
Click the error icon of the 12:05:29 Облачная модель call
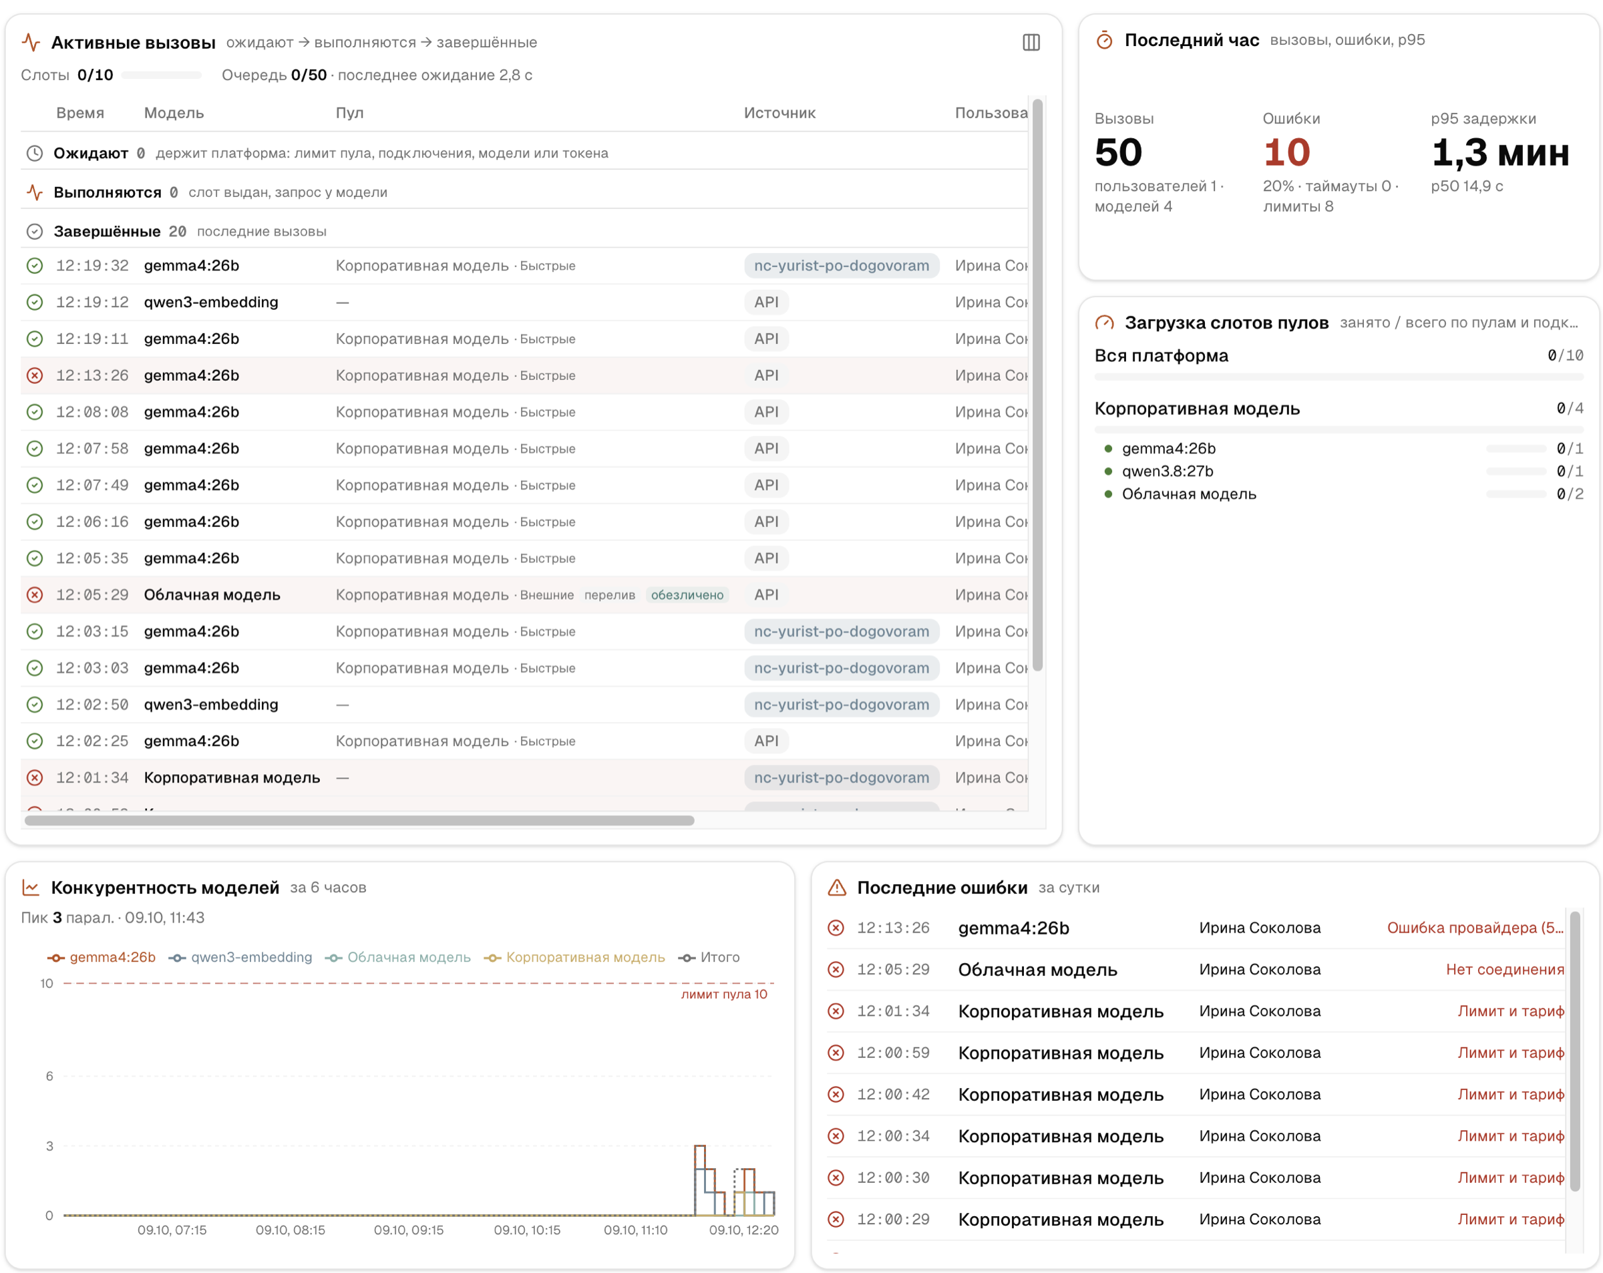34,595
